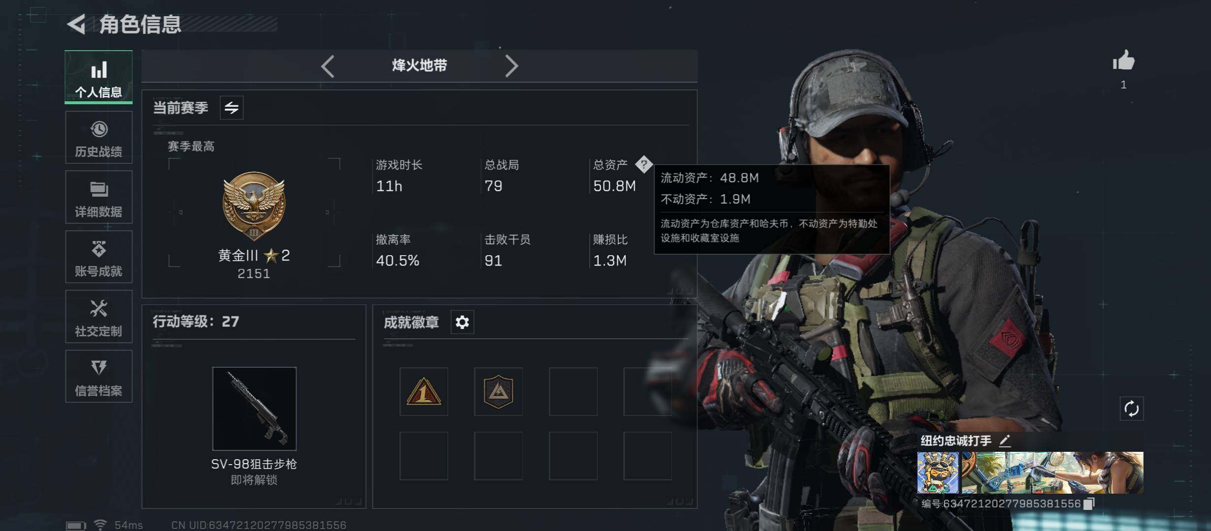
Task: Copy the 编号 ID with the copy icon
Action: (x=1089, y=503)
